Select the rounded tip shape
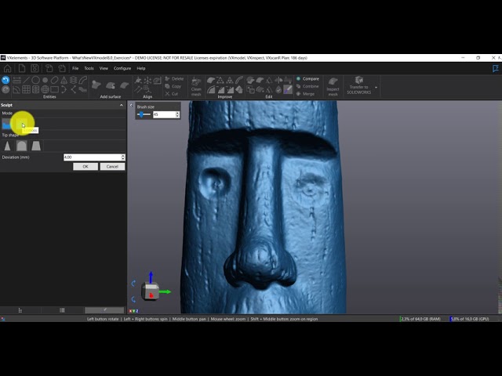The image size is (502, 376). [22, 146]
